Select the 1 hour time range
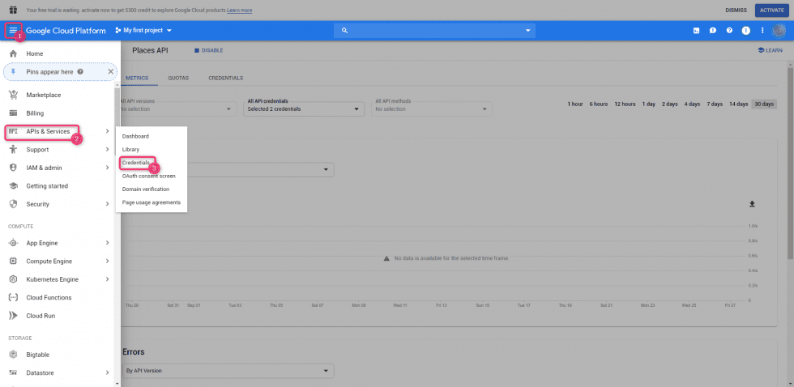Image resolution: width=794 pixels, height=387 pixels. tap(575, 104)
